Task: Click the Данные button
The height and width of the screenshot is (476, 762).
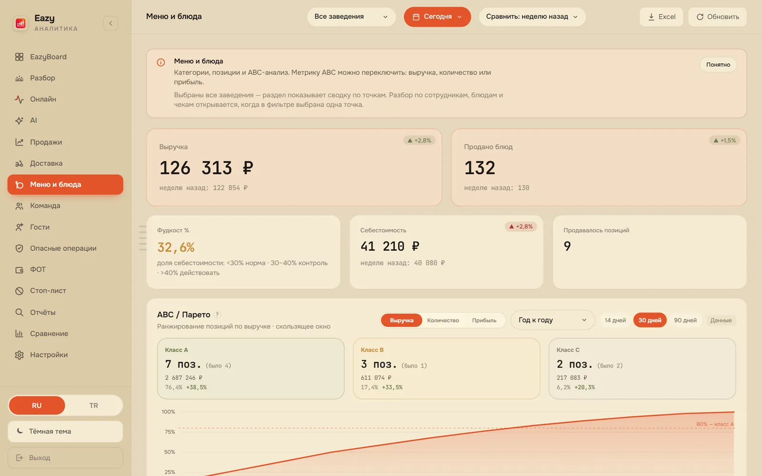Action: (721, 320)
